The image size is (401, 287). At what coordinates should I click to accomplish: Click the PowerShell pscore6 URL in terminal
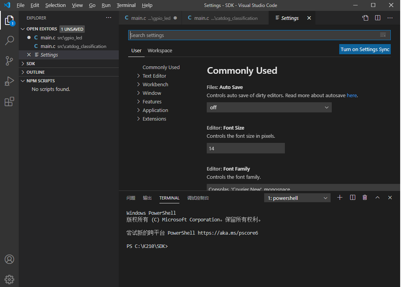[228, 233]
